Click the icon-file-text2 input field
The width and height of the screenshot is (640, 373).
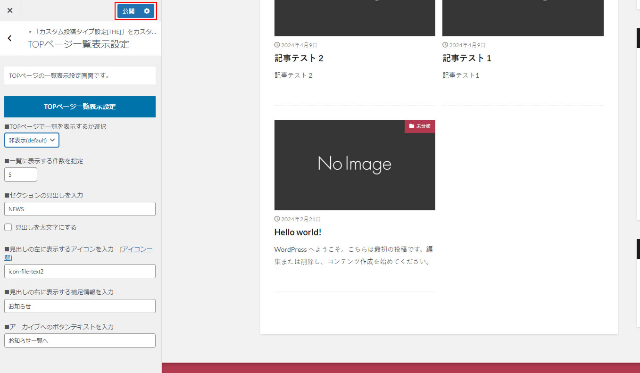click(x=80, y=271)
